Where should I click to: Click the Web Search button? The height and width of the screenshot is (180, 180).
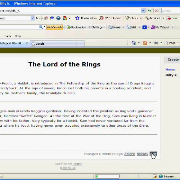pos(54,27)
